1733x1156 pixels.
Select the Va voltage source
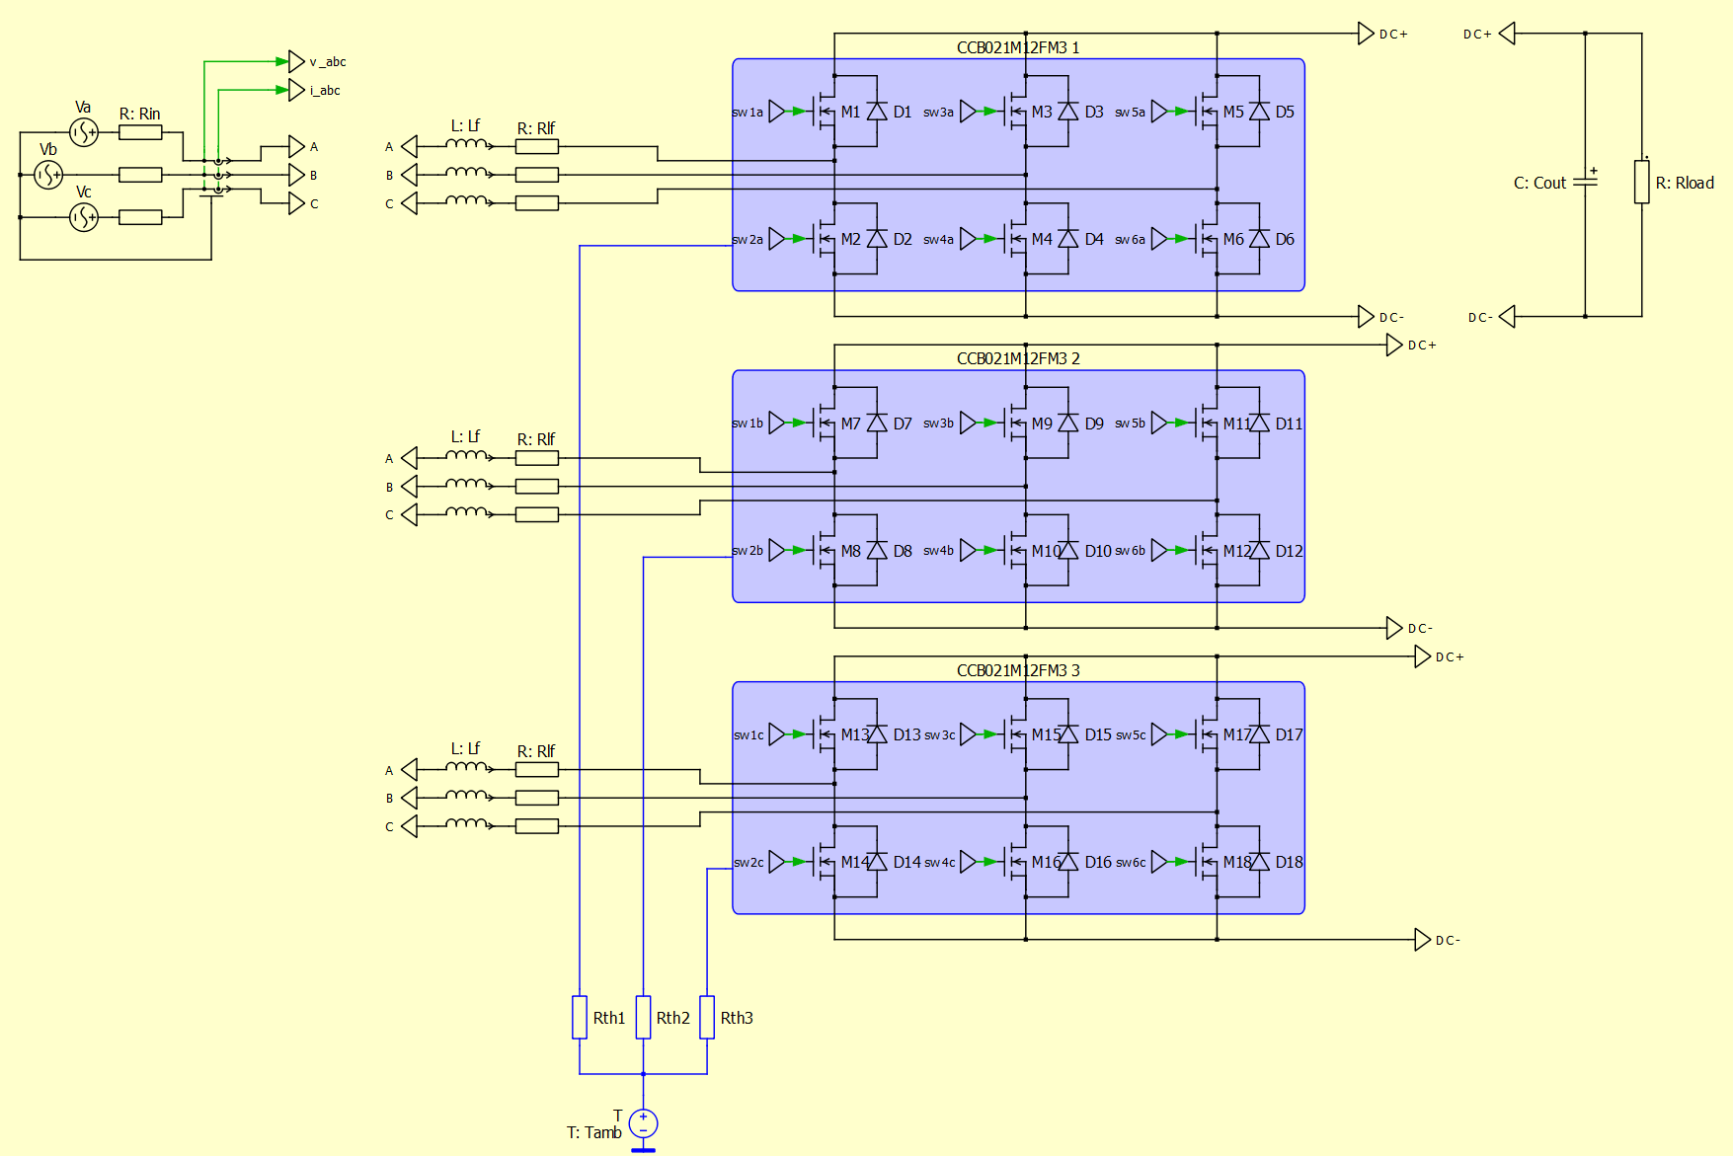coord(84,131)
